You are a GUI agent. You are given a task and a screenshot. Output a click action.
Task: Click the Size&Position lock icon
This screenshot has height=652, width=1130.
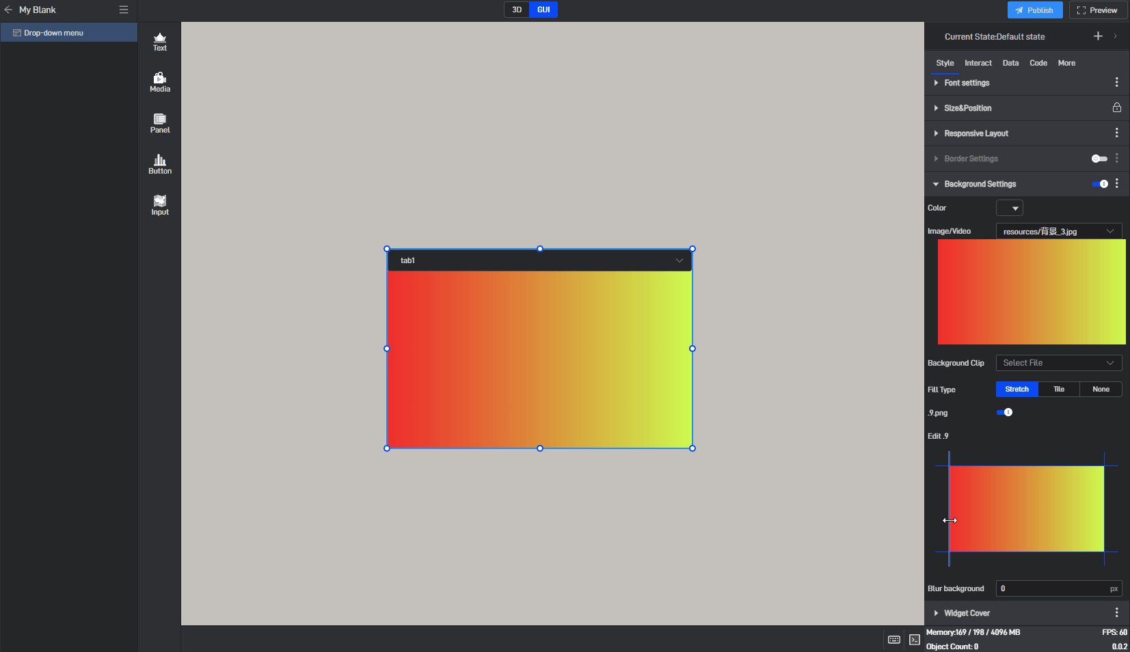click(1116, 108)
